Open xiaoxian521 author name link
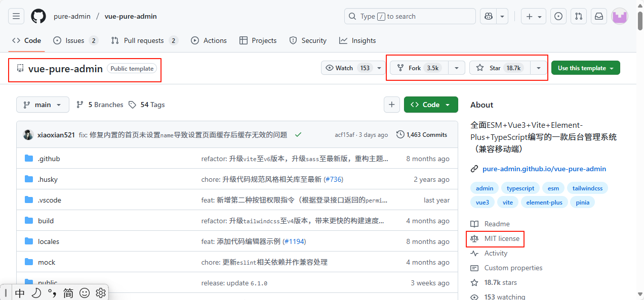The height and width of the screenshot is (300, 644). coord(56,135)
